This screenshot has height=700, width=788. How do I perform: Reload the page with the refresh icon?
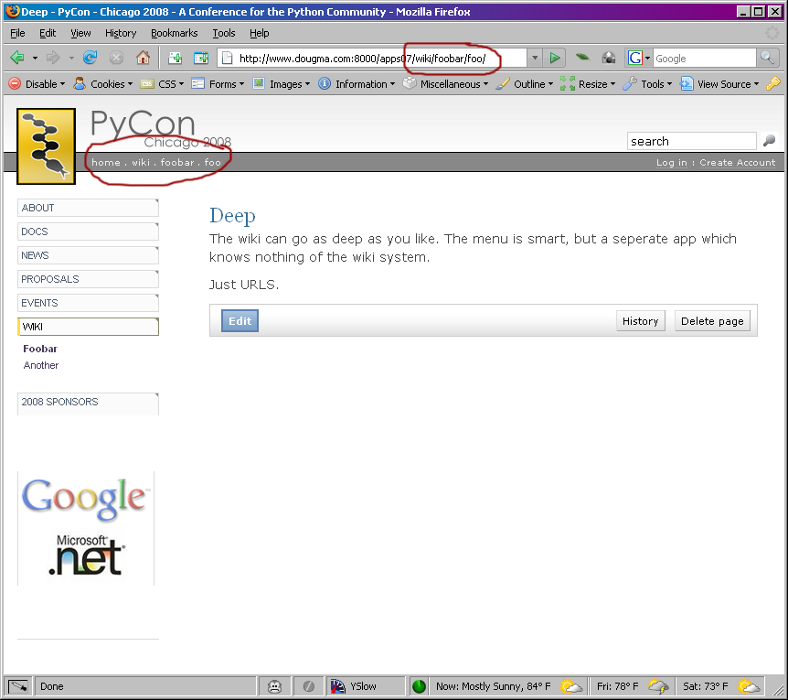click(x=91, y=58)
